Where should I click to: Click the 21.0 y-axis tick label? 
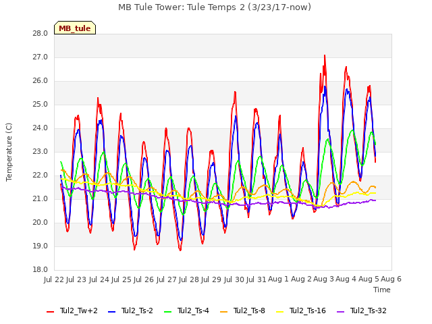(40, 199)
